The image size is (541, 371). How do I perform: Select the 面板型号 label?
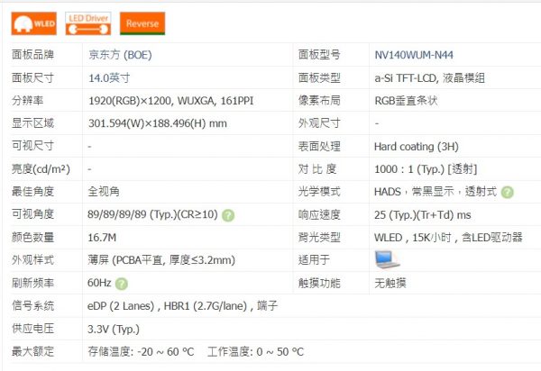[x=319, y=54]
